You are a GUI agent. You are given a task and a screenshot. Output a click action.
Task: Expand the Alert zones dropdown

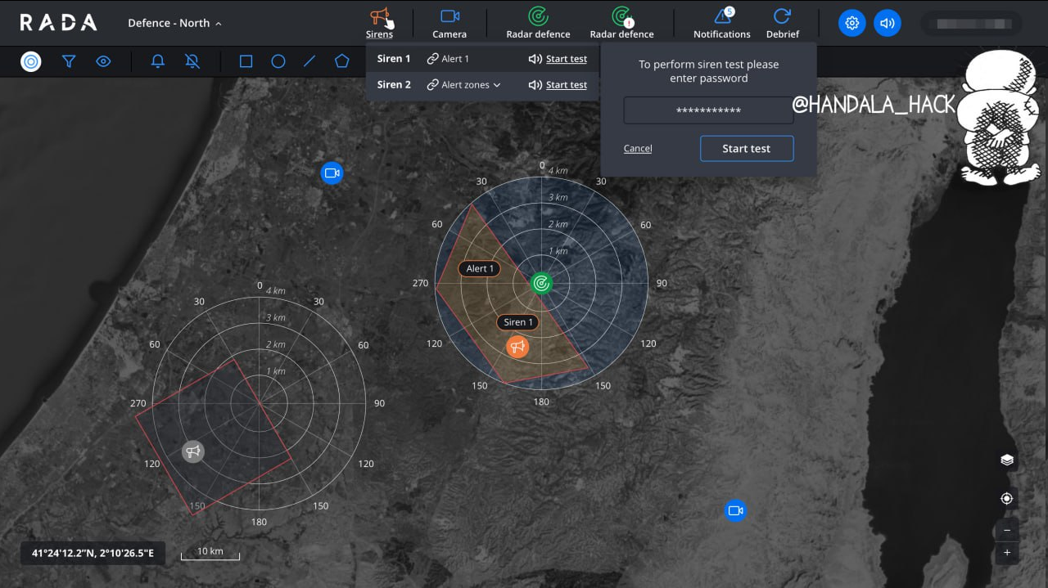[x=464, y=85]
